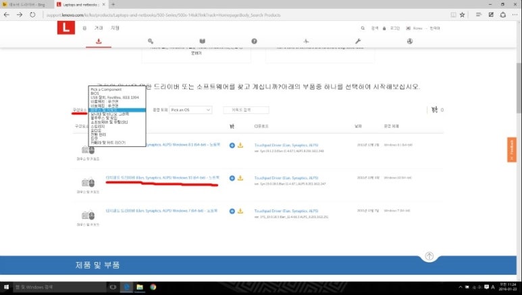Screen dimensions: 522x295
Task: Open the Edge hub lines icon
Action: [479, 15]
